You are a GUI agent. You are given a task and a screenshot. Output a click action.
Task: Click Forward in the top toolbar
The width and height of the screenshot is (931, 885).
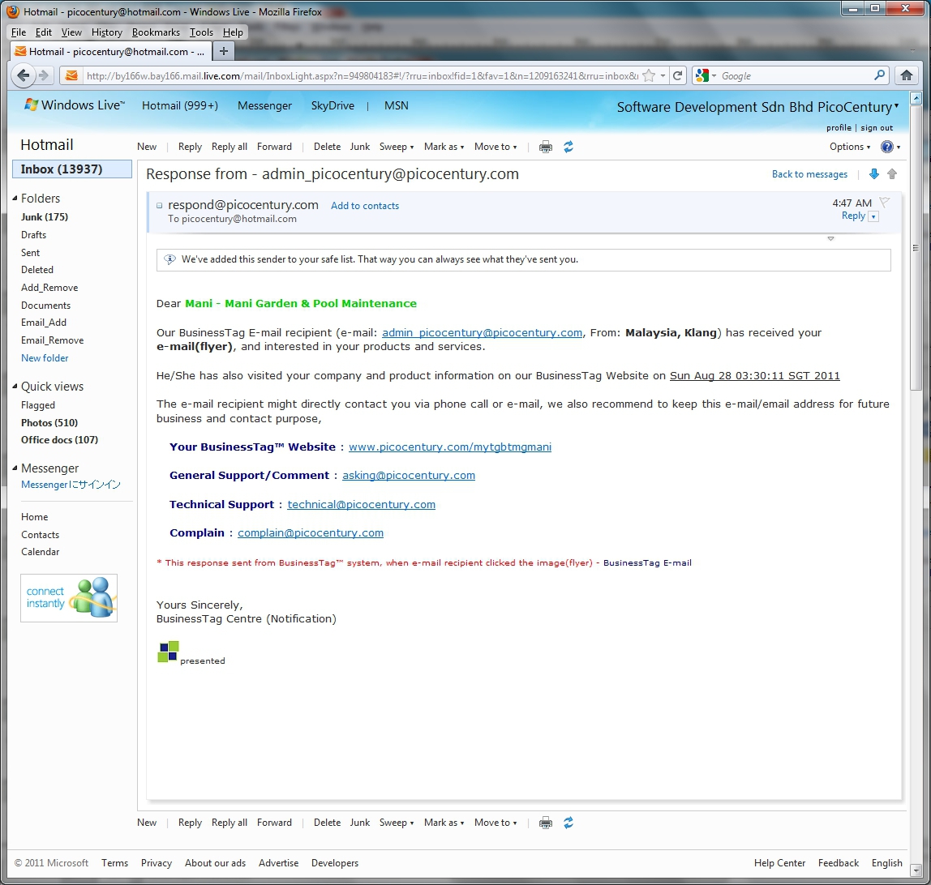tap(274, 147)
